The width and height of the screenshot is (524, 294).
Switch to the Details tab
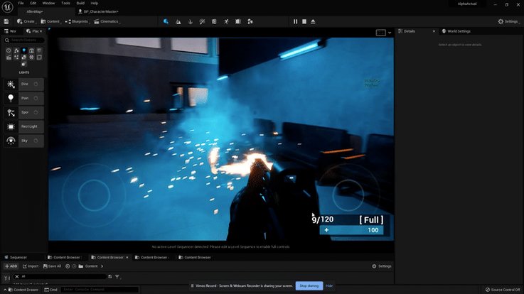coord(409,31)
